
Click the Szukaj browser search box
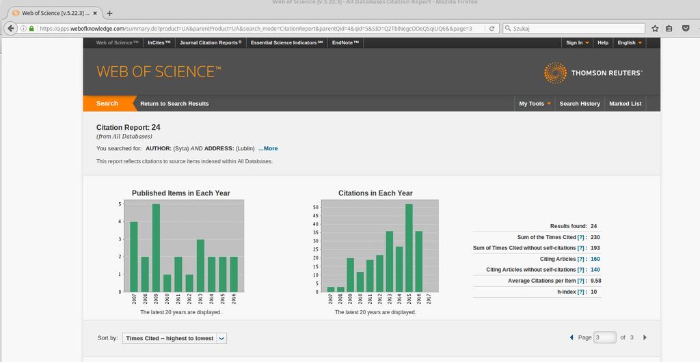pyautogui.click(x=574, y=29)
